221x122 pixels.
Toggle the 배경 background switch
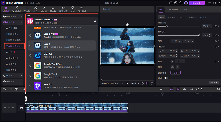point(166,78)
